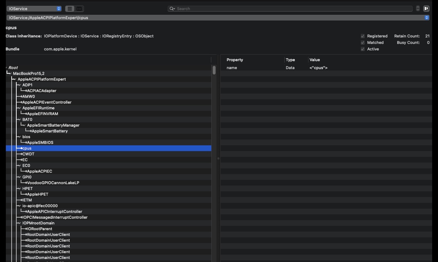Switch to column browser view mode
This screenshot has height=262, width=438.
pos(79,9)
